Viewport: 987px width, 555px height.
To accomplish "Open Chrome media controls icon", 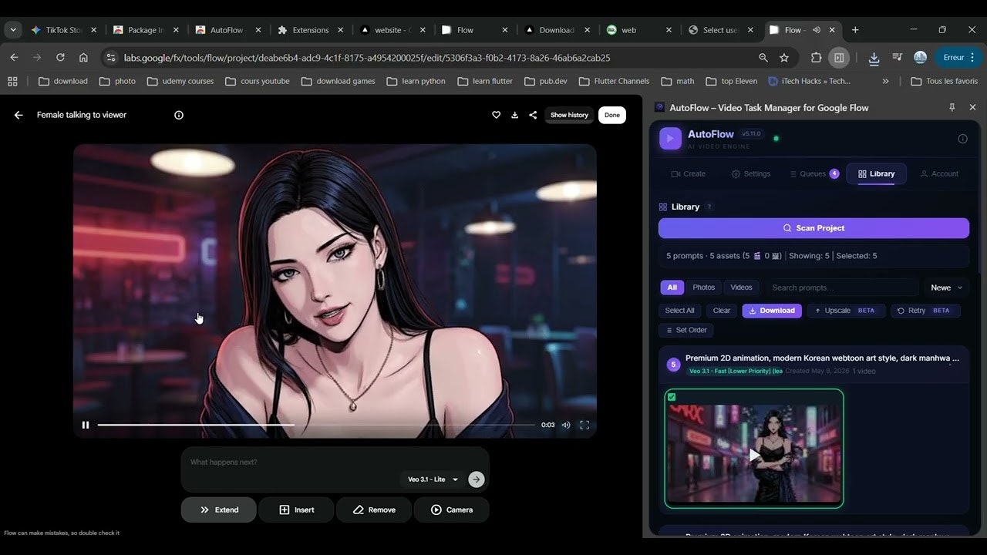I will click(x=897, y=58).
